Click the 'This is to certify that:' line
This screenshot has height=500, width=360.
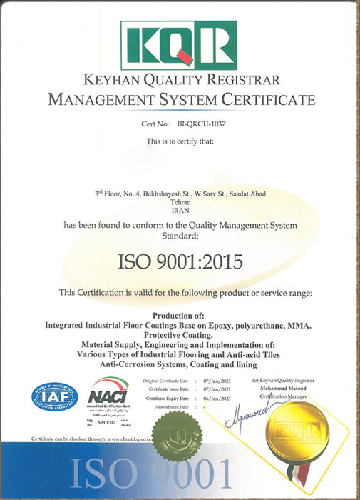(180, 141)
